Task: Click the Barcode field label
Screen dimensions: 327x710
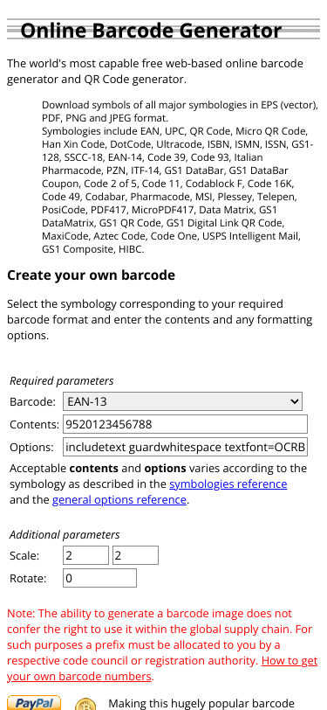Action: 32,401
